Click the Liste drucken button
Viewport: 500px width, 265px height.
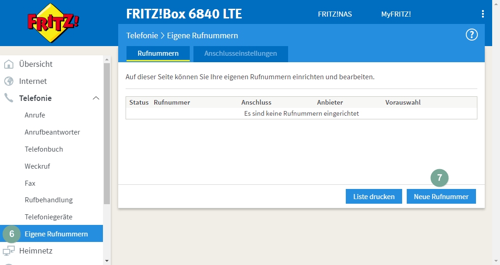[x=373, y=196]
